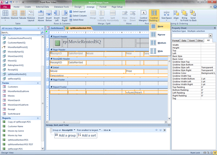This screenshot has height=155, width=217.
Task: Switch to the Switchboard document tab
Action: point(55,28)
